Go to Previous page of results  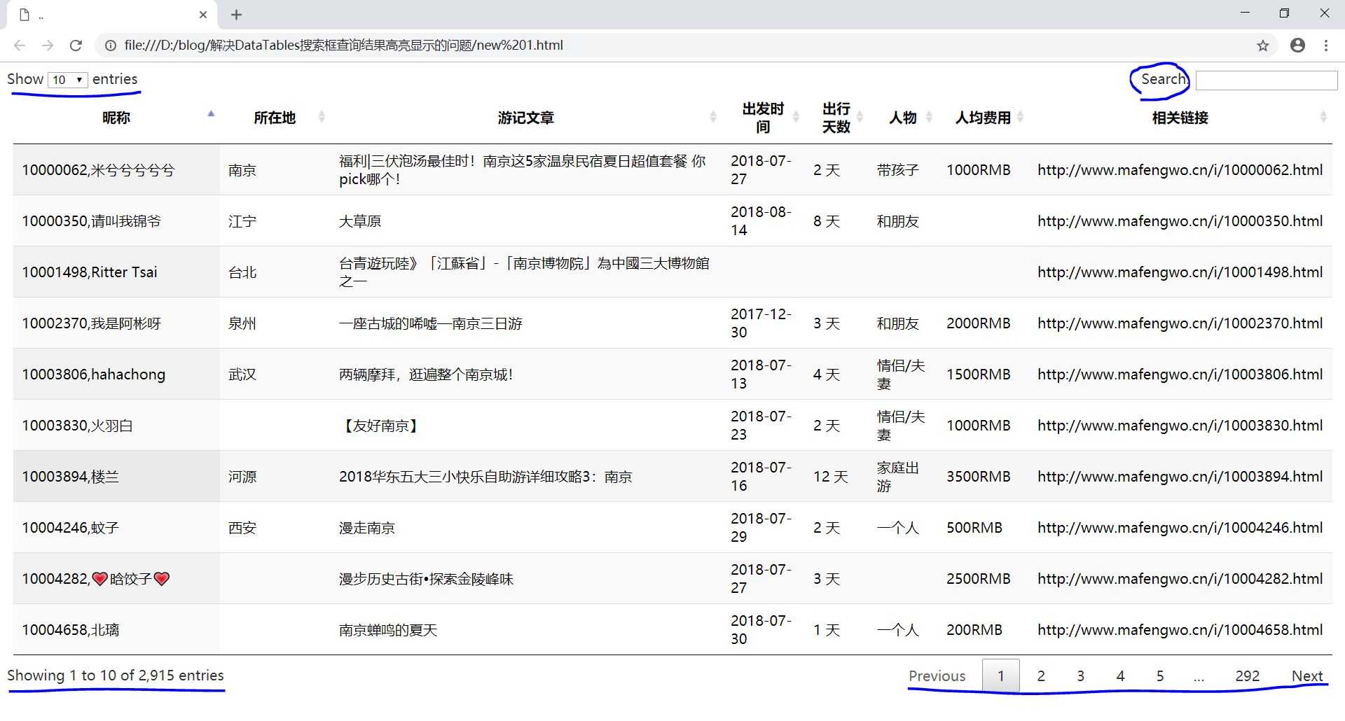(937, 676)
